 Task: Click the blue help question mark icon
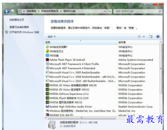158,37
